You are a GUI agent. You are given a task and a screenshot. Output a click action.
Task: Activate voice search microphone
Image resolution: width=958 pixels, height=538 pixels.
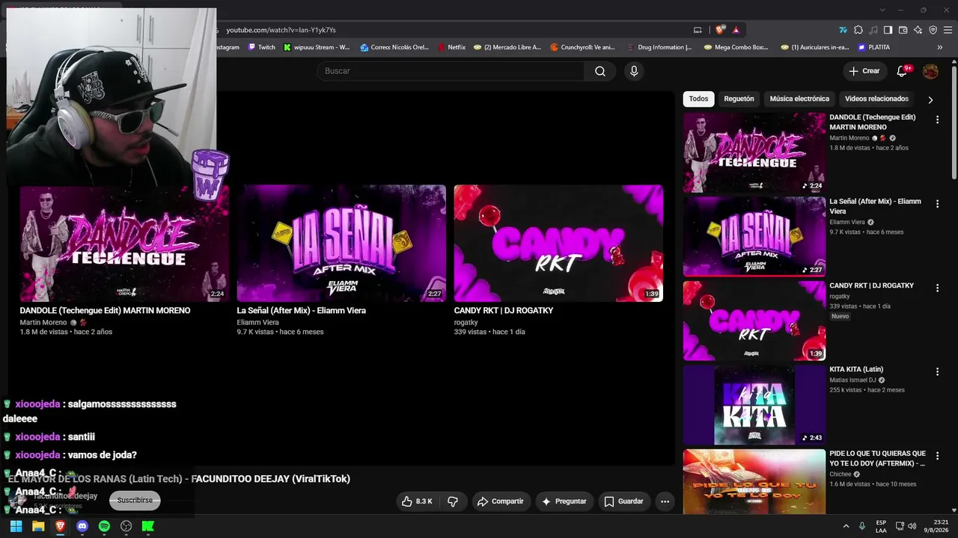pyautogui.click(x=634, y=71)
